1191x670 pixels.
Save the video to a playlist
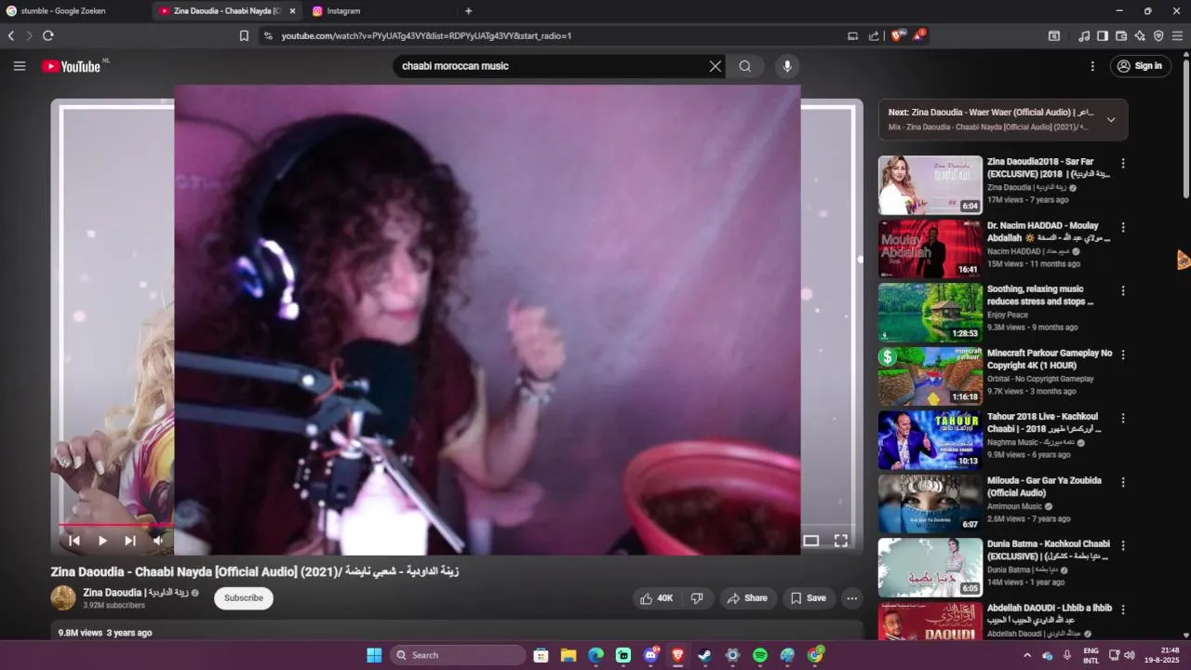pos(809,598)
